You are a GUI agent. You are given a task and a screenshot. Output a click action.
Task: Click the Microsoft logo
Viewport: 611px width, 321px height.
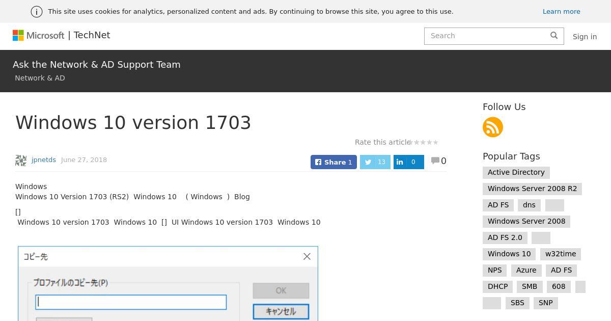tap(39, 35)
